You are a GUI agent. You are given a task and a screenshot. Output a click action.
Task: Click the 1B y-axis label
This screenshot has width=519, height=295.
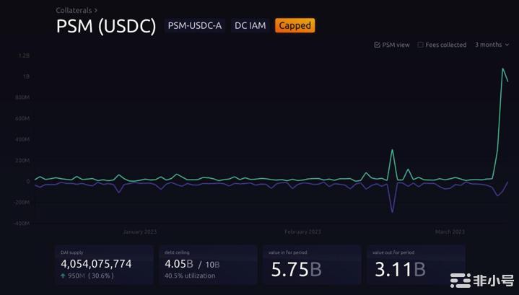pos(26,76)
